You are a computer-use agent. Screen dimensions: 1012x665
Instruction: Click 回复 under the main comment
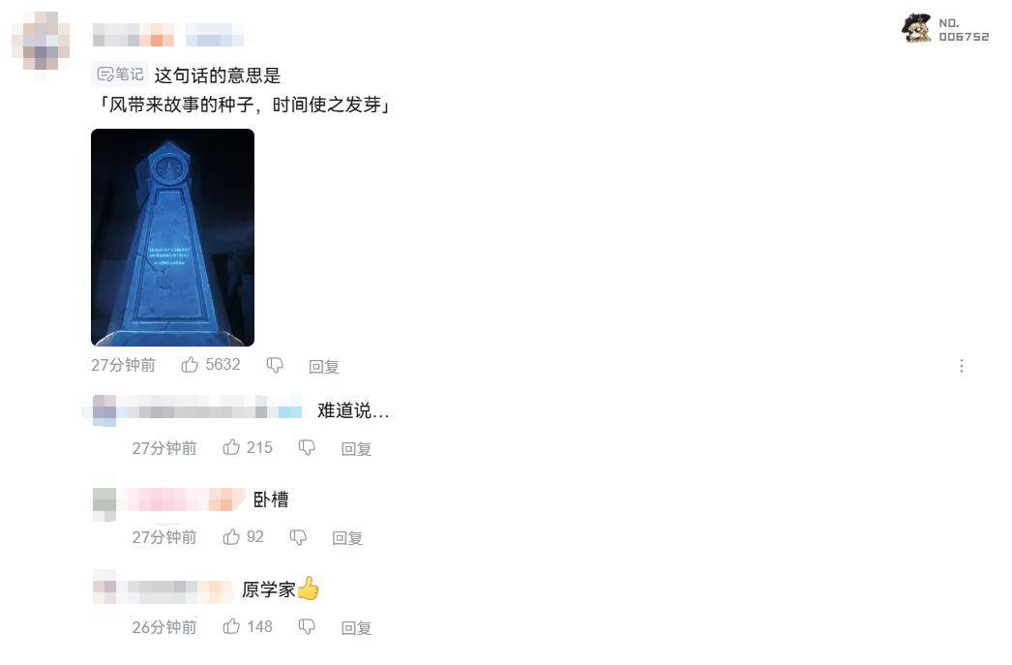tap(324, 367)
